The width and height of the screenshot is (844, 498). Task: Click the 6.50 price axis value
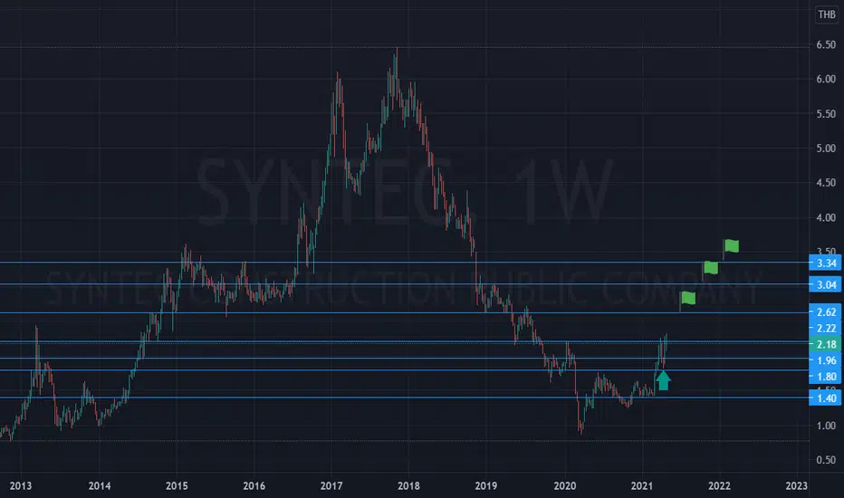[x=826, y=44]
